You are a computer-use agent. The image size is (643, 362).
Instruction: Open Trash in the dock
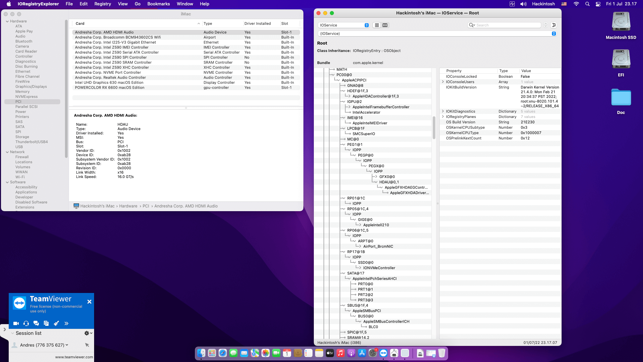point(442,353)
